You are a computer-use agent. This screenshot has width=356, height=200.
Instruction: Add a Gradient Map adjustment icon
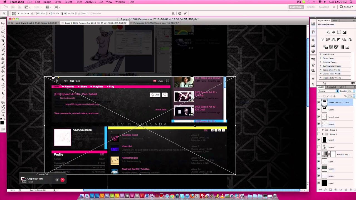342,47
